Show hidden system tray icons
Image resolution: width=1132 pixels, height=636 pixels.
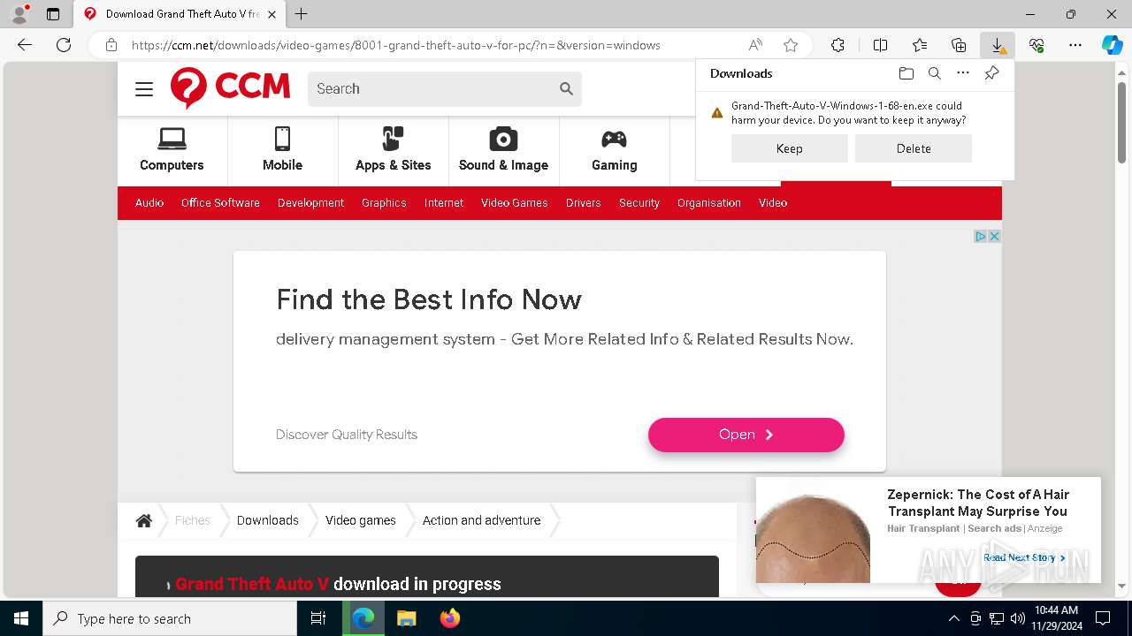pyautogui.click(x=953, y=618)
